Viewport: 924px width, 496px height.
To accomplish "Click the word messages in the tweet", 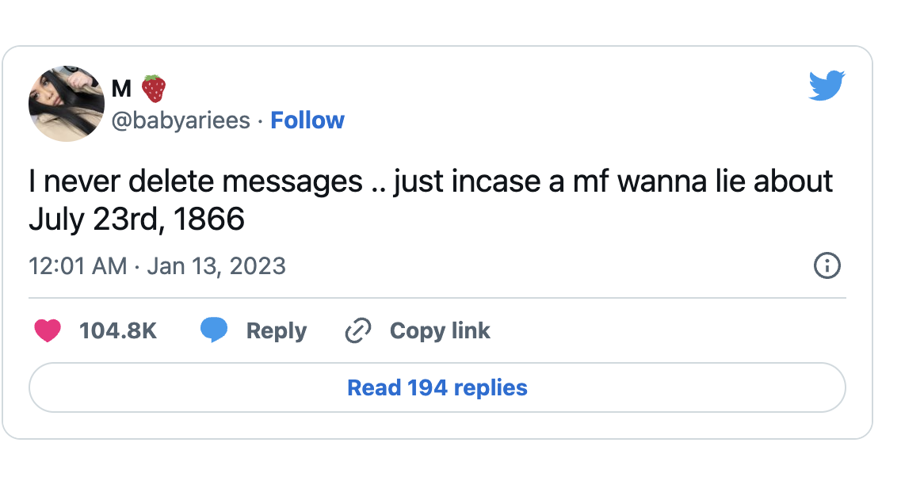I will [293, 182].
